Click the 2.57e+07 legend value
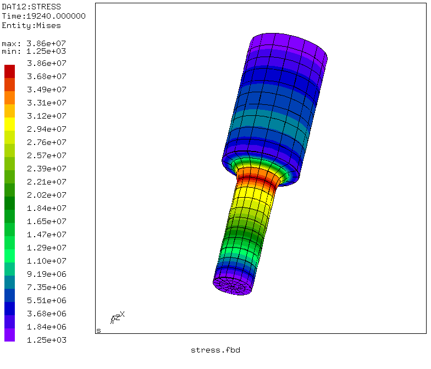 (47, 155)
